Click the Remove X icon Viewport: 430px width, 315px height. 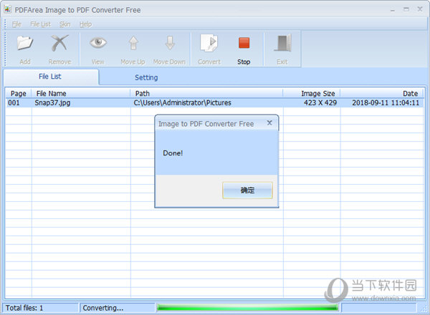pos(59,43)
